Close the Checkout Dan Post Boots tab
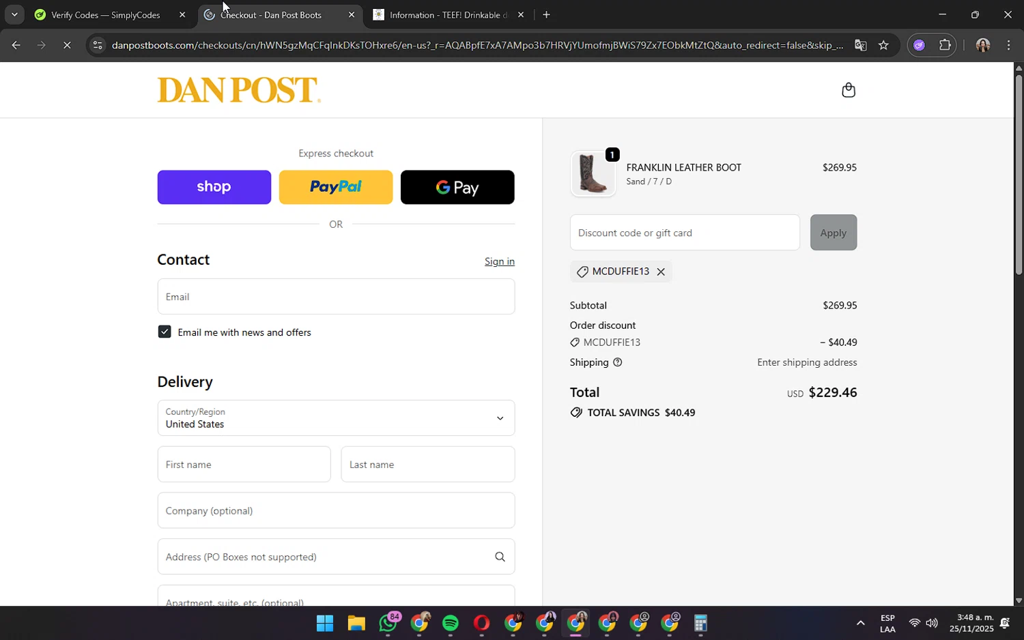1024x640 pixels. (x=352, y=14)
